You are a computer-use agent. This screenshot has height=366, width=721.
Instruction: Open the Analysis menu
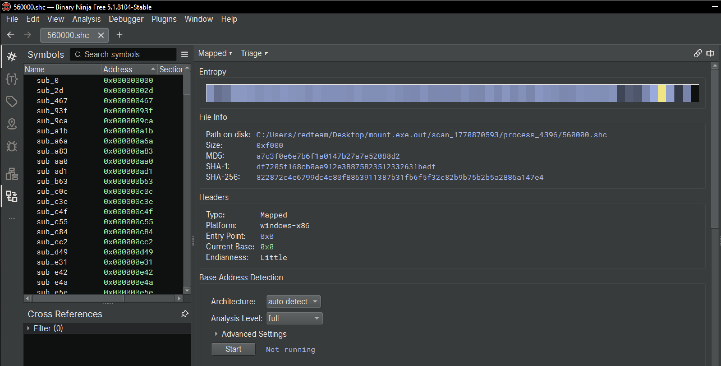pyautogui.click(x=86, y=19)
